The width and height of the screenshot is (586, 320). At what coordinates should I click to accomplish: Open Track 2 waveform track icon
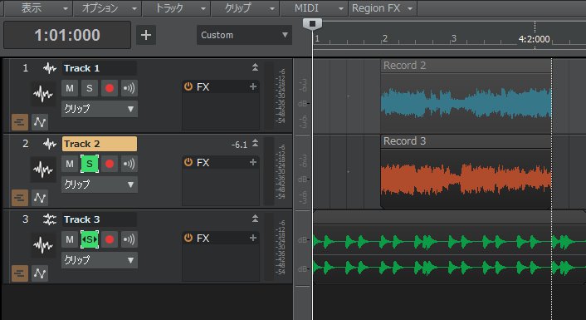pyautogui.click(x=43, y=170)
